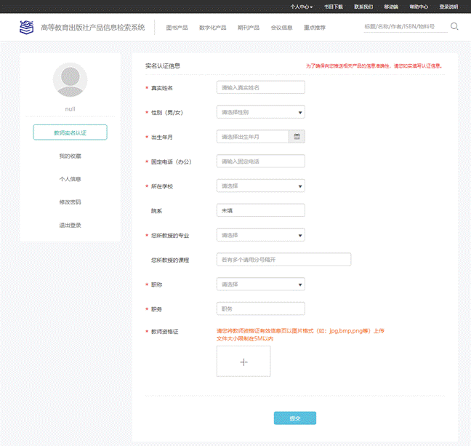Select 教师实名认证 in the sidebar
Screen dimensions: 471x446
pos(71,132)
